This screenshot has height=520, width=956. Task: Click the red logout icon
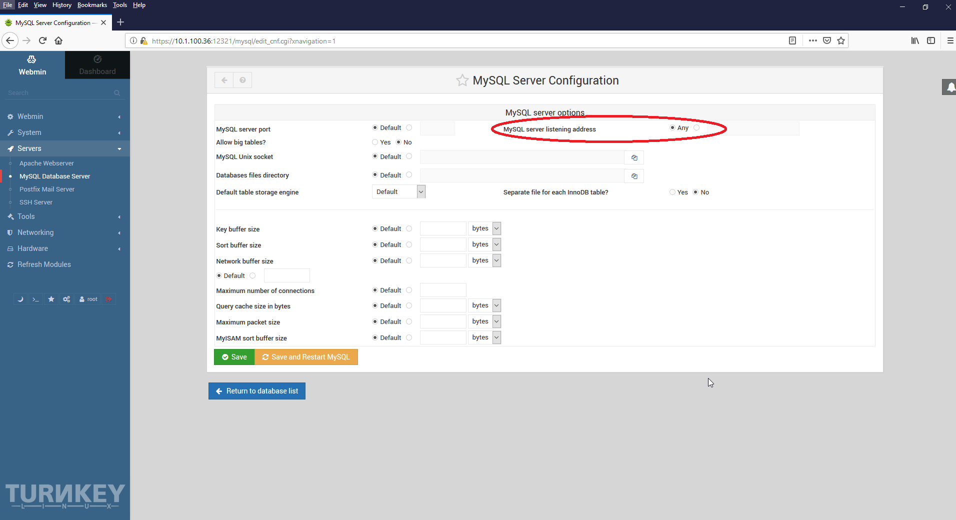(x=108, y=299)
